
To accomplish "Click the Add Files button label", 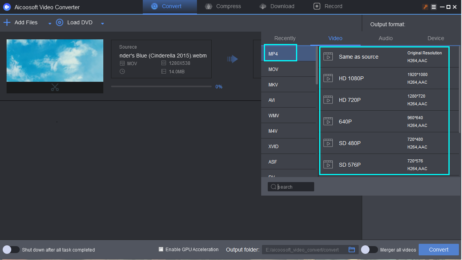I will pos(26,22).
